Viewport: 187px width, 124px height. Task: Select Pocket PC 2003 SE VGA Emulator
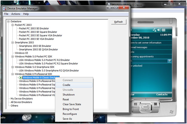pos(36,39)
